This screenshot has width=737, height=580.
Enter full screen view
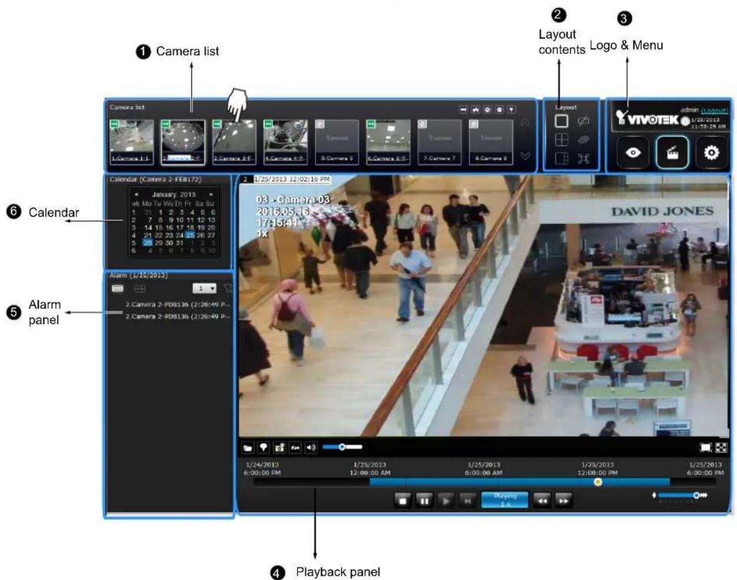[721, 448]
